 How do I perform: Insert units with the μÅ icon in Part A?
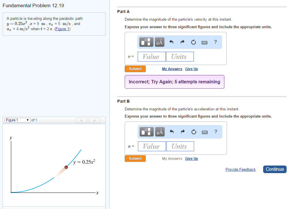[160, 42]
